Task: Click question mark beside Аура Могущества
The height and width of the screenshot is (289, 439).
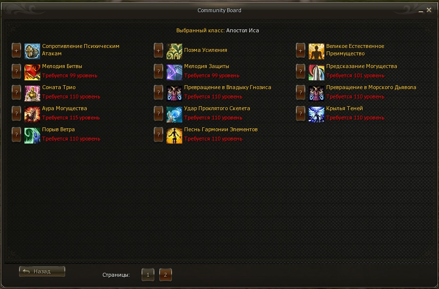Action: point(16,114)
